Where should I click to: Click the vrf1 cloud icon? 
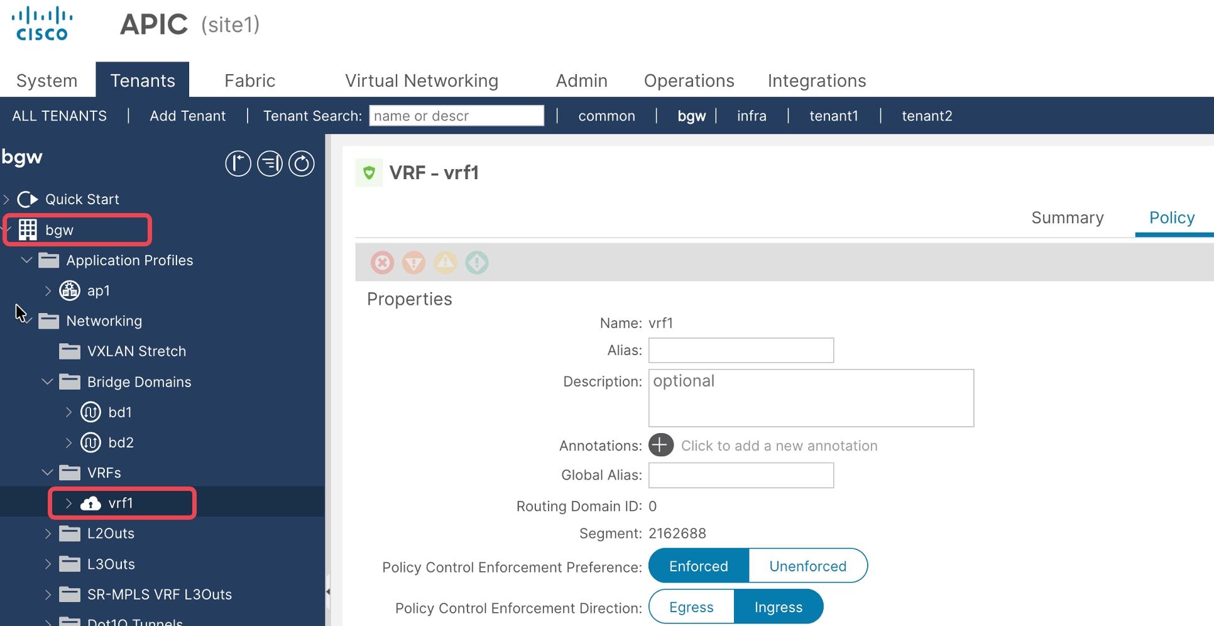[x=90, y=503]
